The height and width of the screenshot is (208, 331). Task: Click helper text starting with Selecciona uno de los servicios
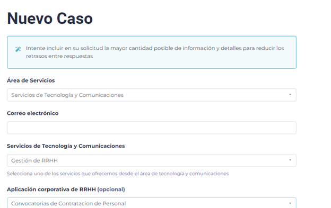(x=118, y=174)
